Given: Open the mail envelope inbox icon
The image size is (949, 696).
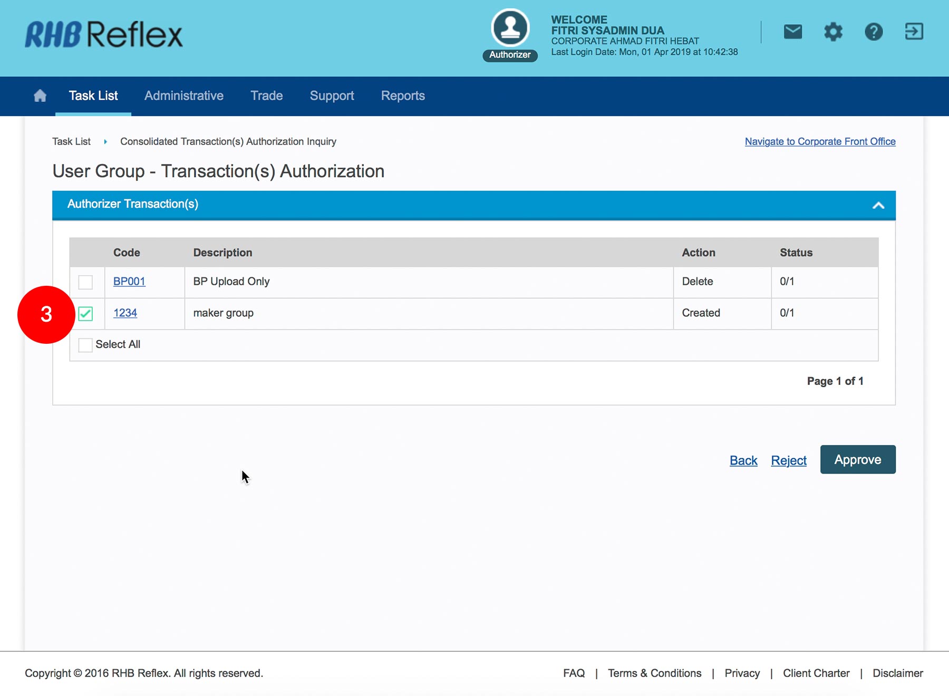Looking at the screenshot, I should (x=792, y=32).
